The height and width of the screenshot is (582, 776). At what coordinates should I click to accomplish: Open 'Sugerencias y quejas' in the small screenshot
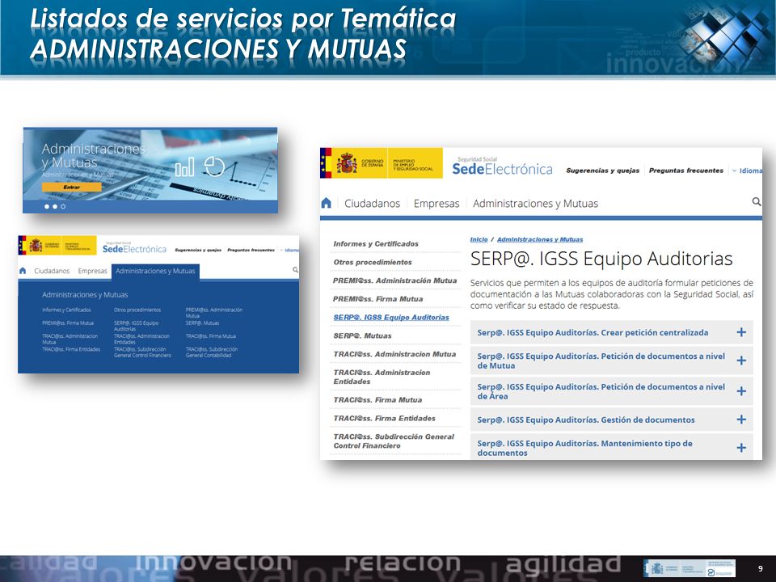pos(198,250)
